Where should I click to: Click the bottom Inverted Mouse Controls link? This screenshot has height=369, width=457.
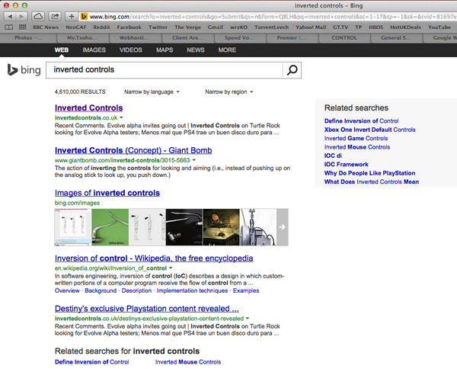[x=188, y=362]
